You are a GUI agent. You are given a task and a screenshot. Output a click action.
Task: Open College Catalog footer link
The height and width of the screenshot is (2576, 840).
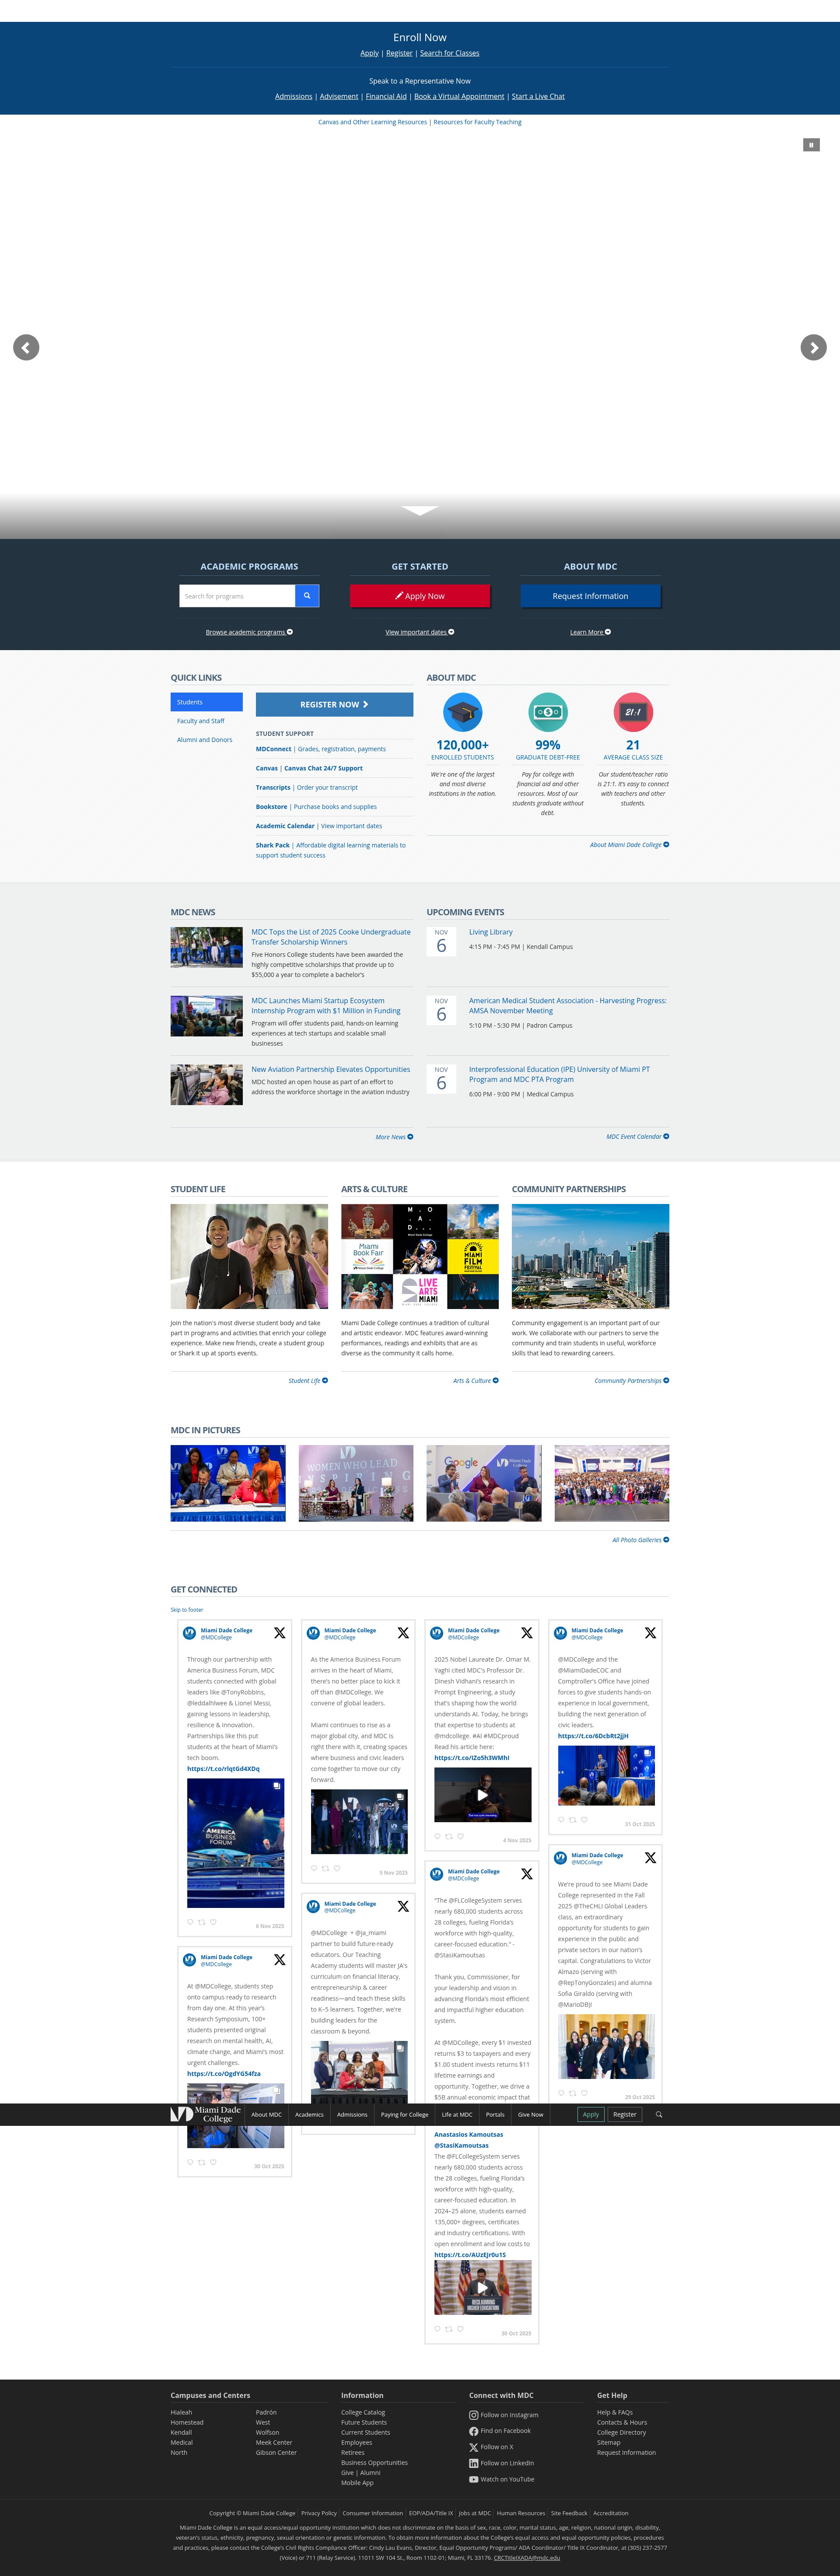[x=363, y=2412]
